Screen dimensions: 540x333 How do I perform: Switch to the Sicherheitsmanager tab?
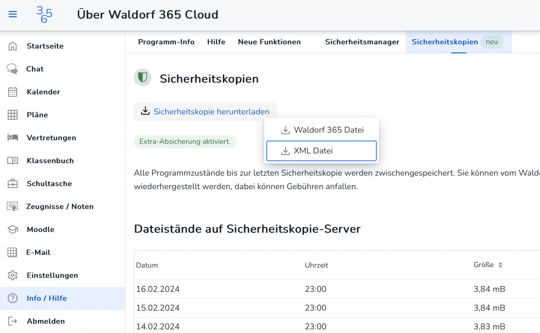tap(362, 42)
